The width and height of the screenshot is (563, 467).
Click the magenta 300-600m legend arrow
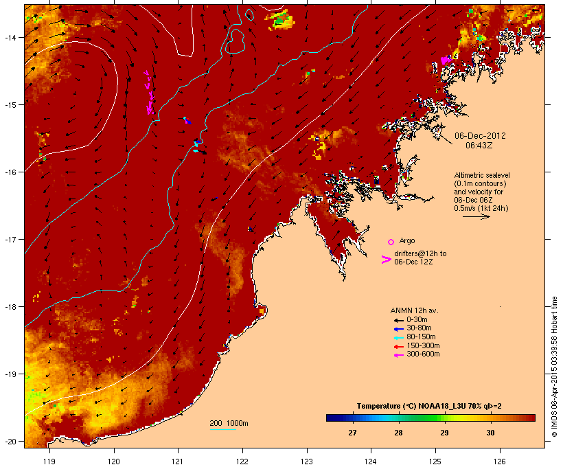(x=398, y=355)
